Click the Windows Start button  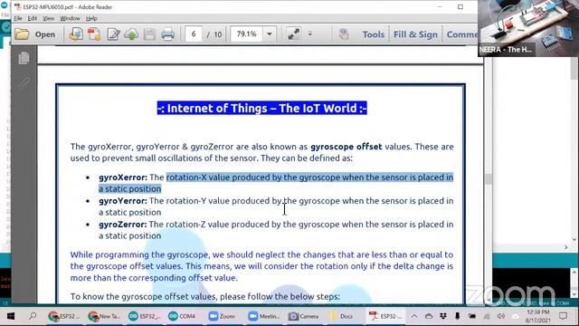pos(10,316)
